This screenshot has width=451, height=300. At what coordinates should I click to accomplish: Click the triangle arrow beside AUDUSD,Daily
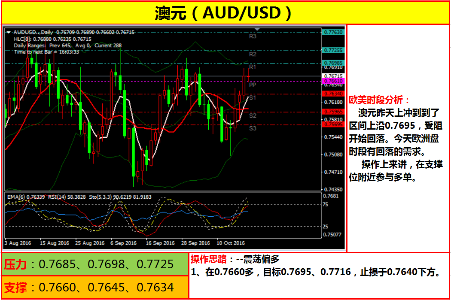coord(8,33)
